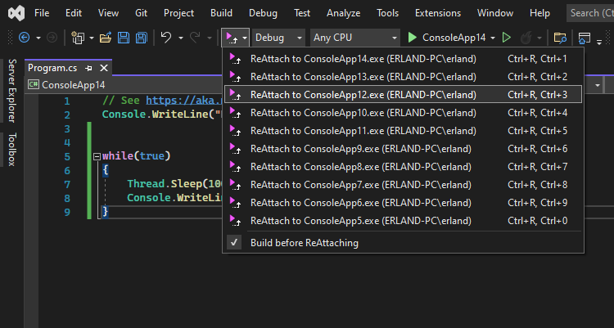Click the ReAttach toolbar icon
Image resolution: width=614 pixels, height=328 pixels.
232,38
